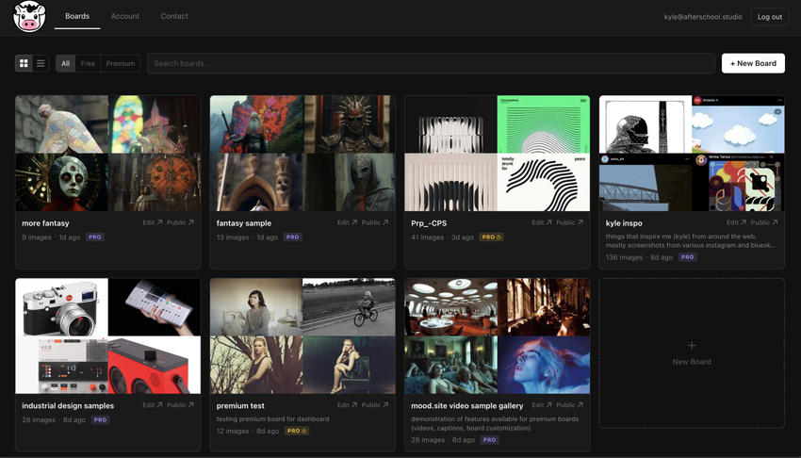Click PRO badge on more fantasy board
Screen dimensions: 801x458
(x=95, y=237)
